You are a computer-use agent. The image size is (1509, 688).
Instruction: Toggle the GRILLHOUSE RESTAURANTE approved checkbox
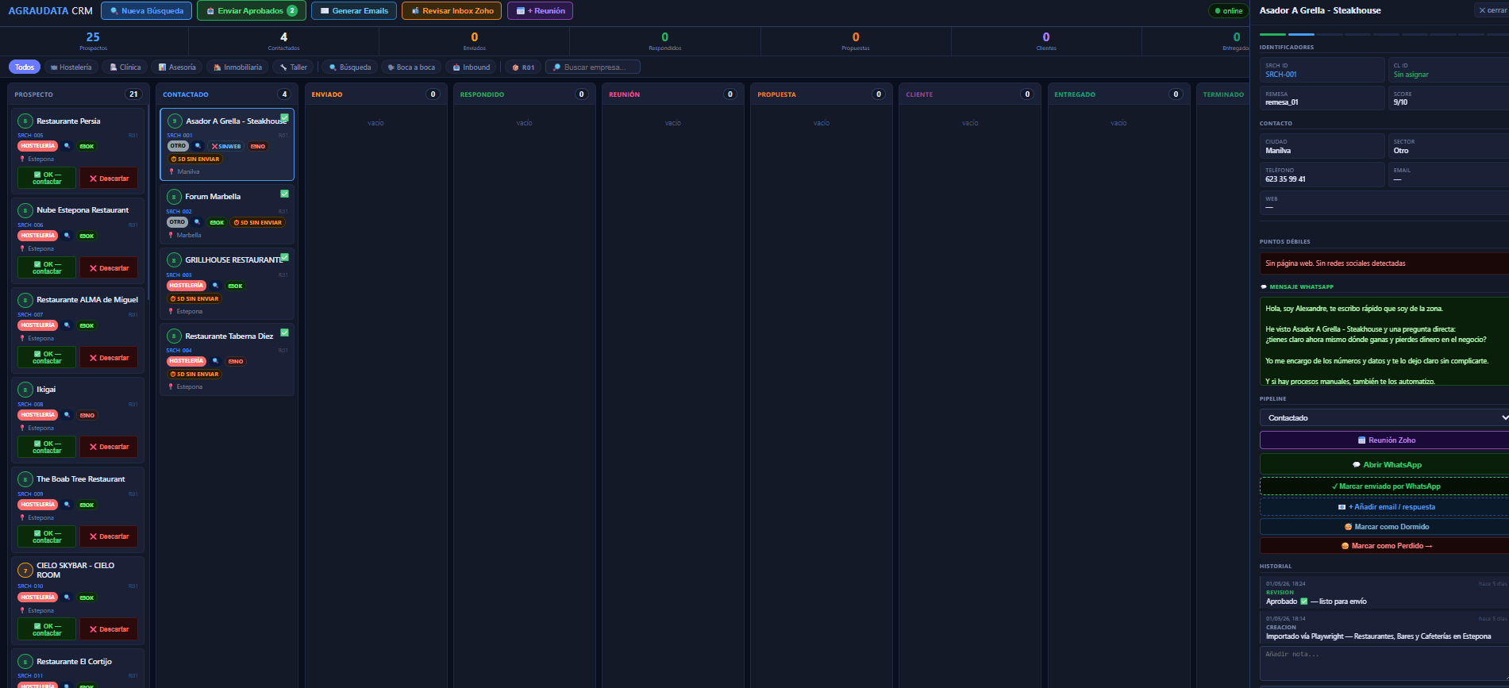coord(284,257)
